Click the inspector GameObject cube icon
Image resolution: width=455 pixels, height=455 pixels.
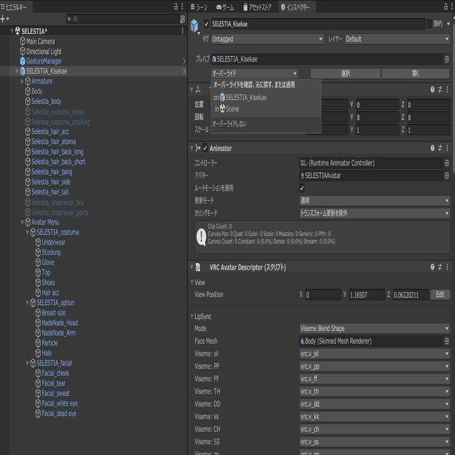point(194,26)
